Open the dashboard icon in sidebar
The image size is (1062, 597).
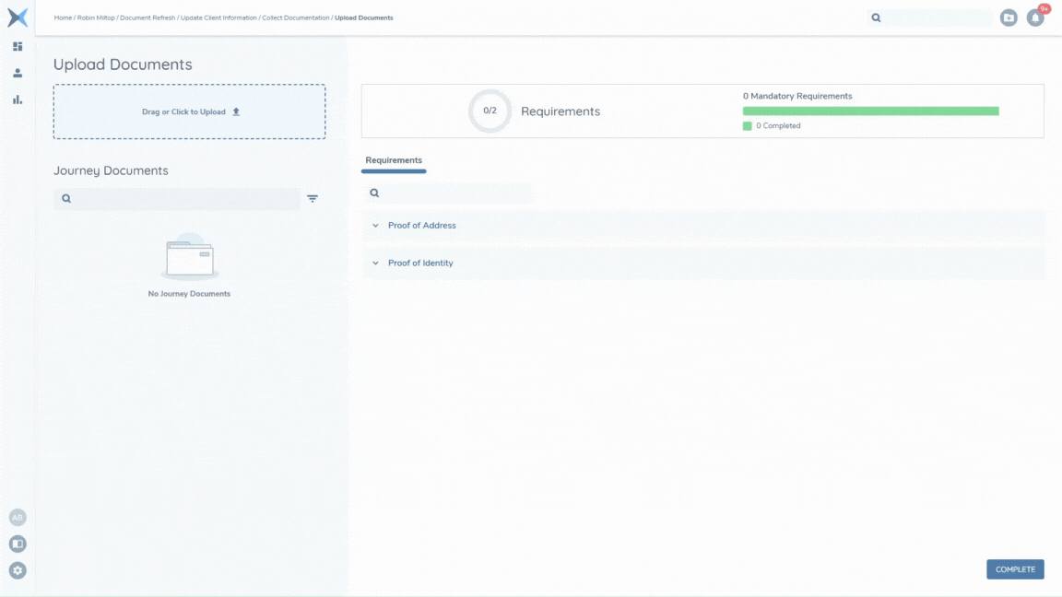[18, 46]
